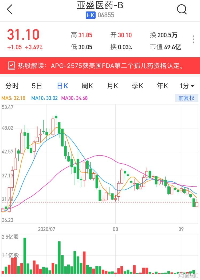Image resolution: width=200 pixels, height=280 pixels.
Task: Select the 月K monthly chart tab
Action: coord(112,86)
